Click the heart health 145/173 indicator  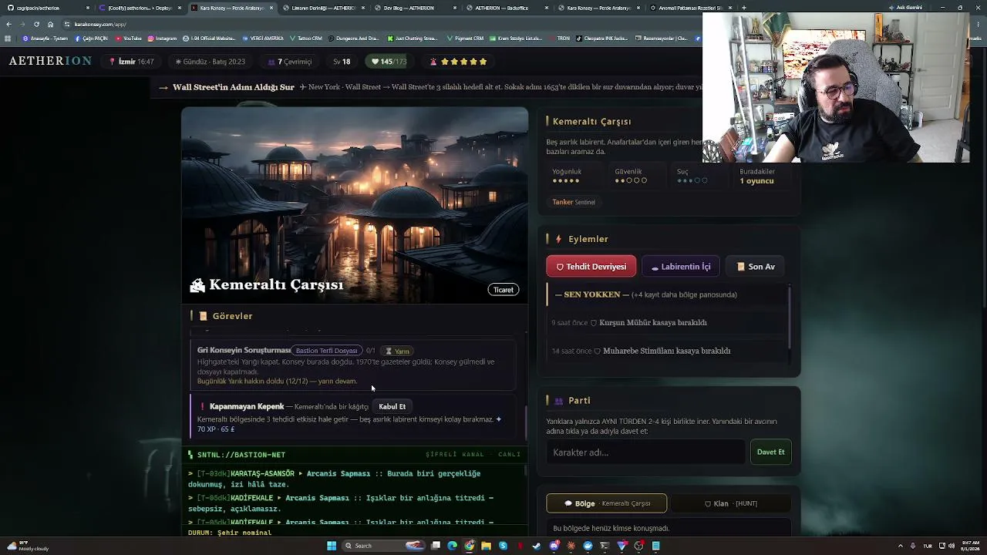[x=389, y=62]
